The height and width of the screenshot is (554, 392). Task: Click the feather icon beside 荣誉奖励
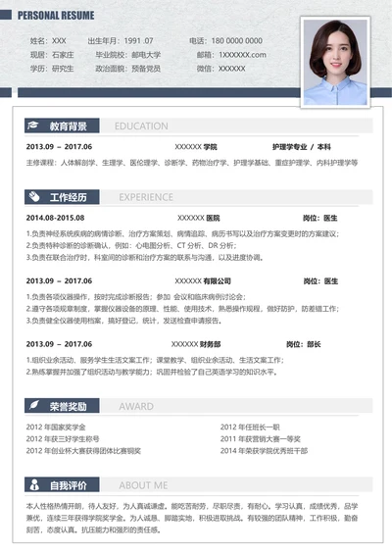34,405
